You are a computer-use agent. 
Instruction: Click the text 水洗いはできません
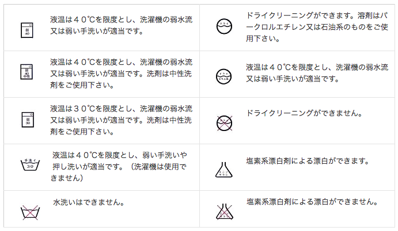(x=89, y=203)
